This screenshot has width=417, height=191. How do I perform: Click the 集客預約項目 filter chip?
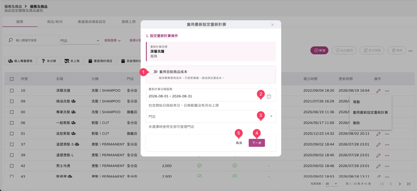100,61
